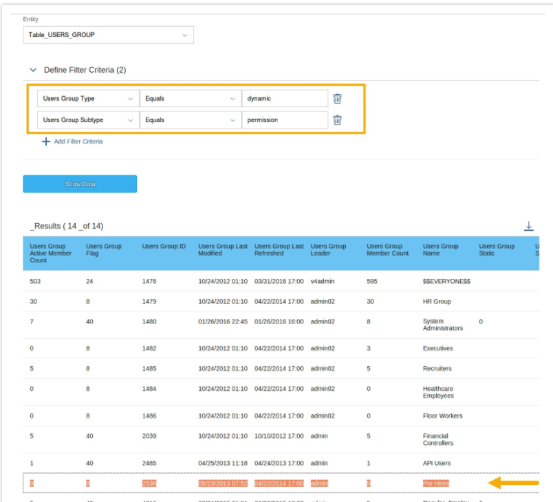The width and height of the screenshot is (553, 502).
Task: Delete the Users Group Type filter row
Action: [x=337, y=99]
